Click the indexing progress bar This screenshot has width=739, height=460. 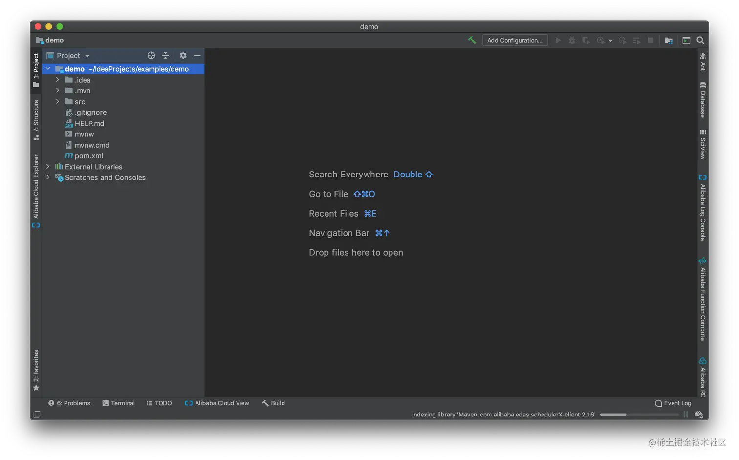point(639,415)
